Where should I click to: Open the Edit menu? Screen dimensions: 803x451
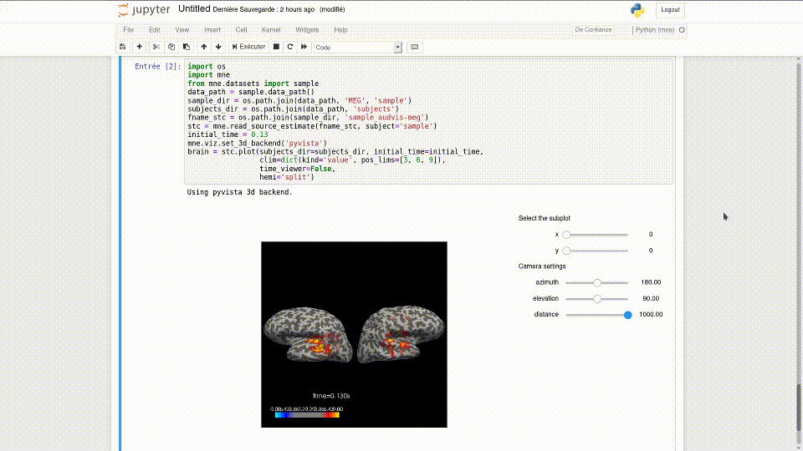pos(154,30)
